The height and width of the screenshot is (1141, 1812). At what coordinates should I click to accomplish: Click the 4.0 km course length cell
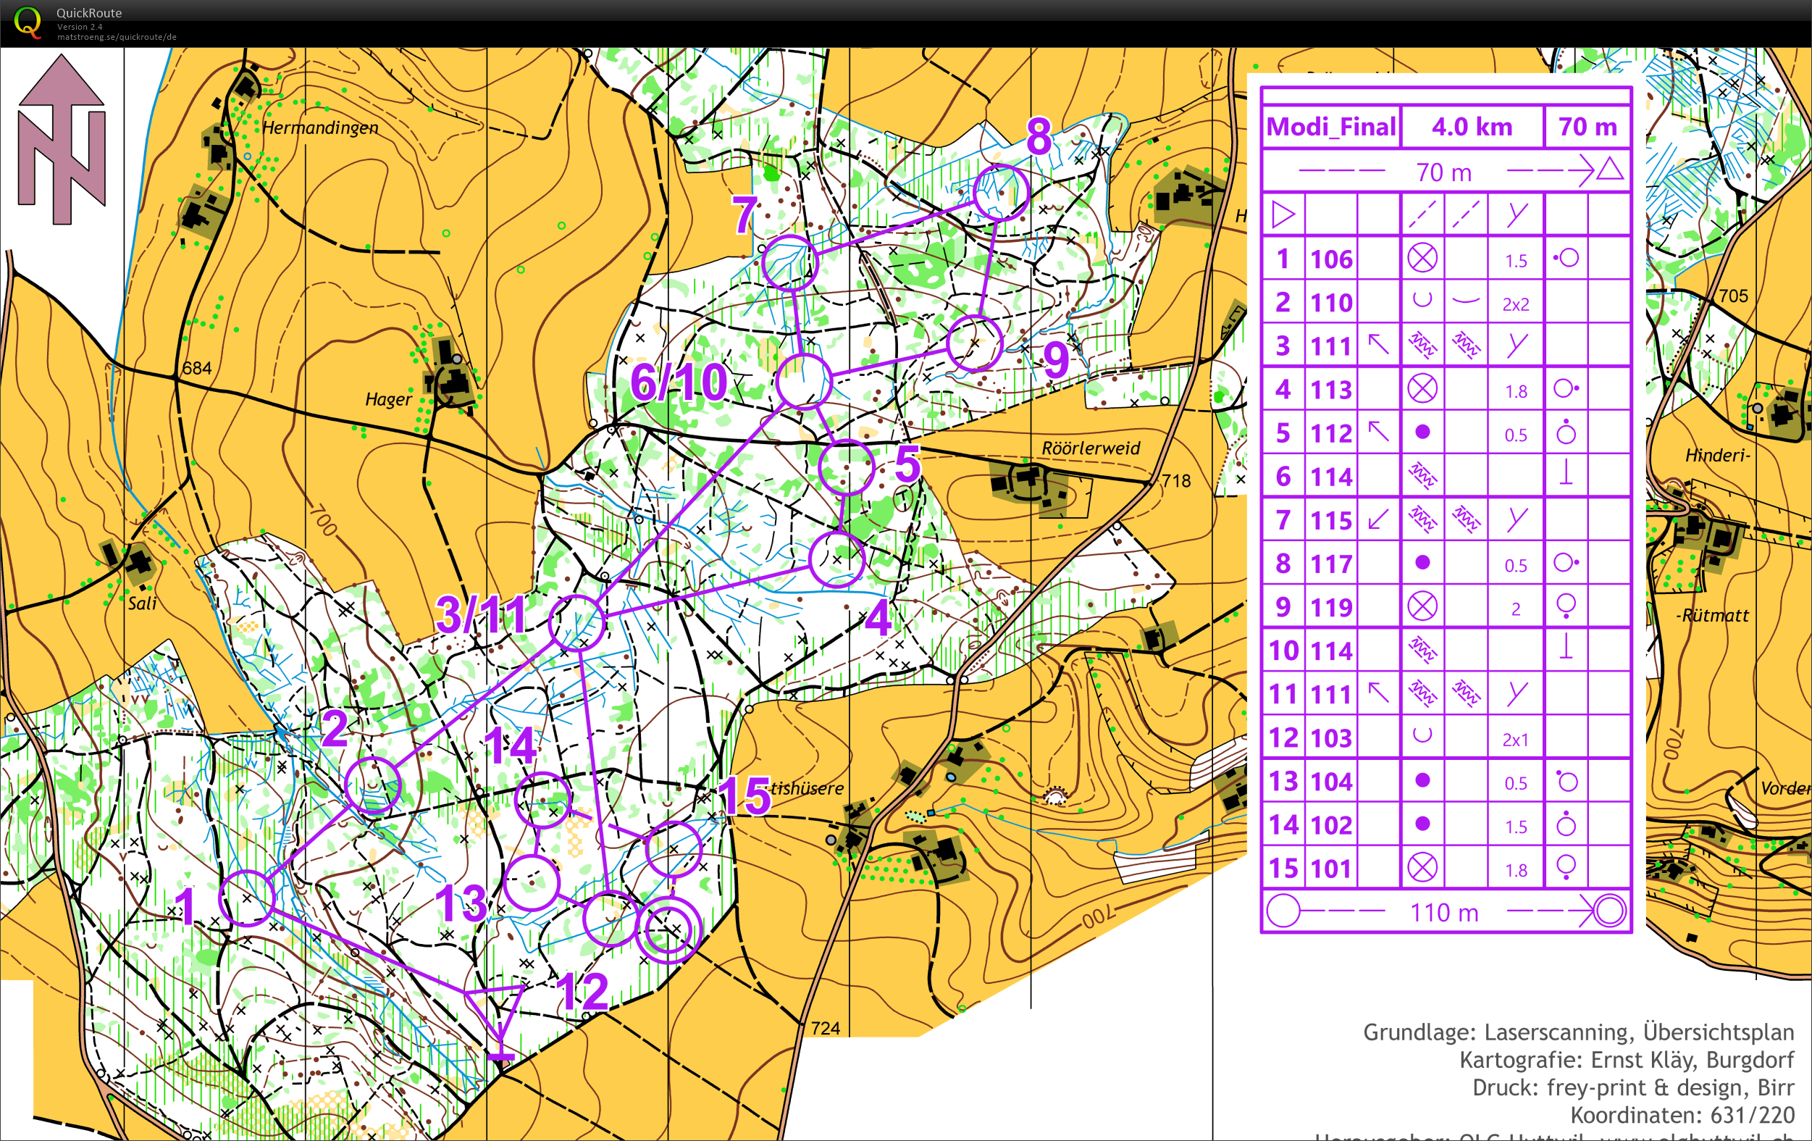click(x=1471, y=127)
